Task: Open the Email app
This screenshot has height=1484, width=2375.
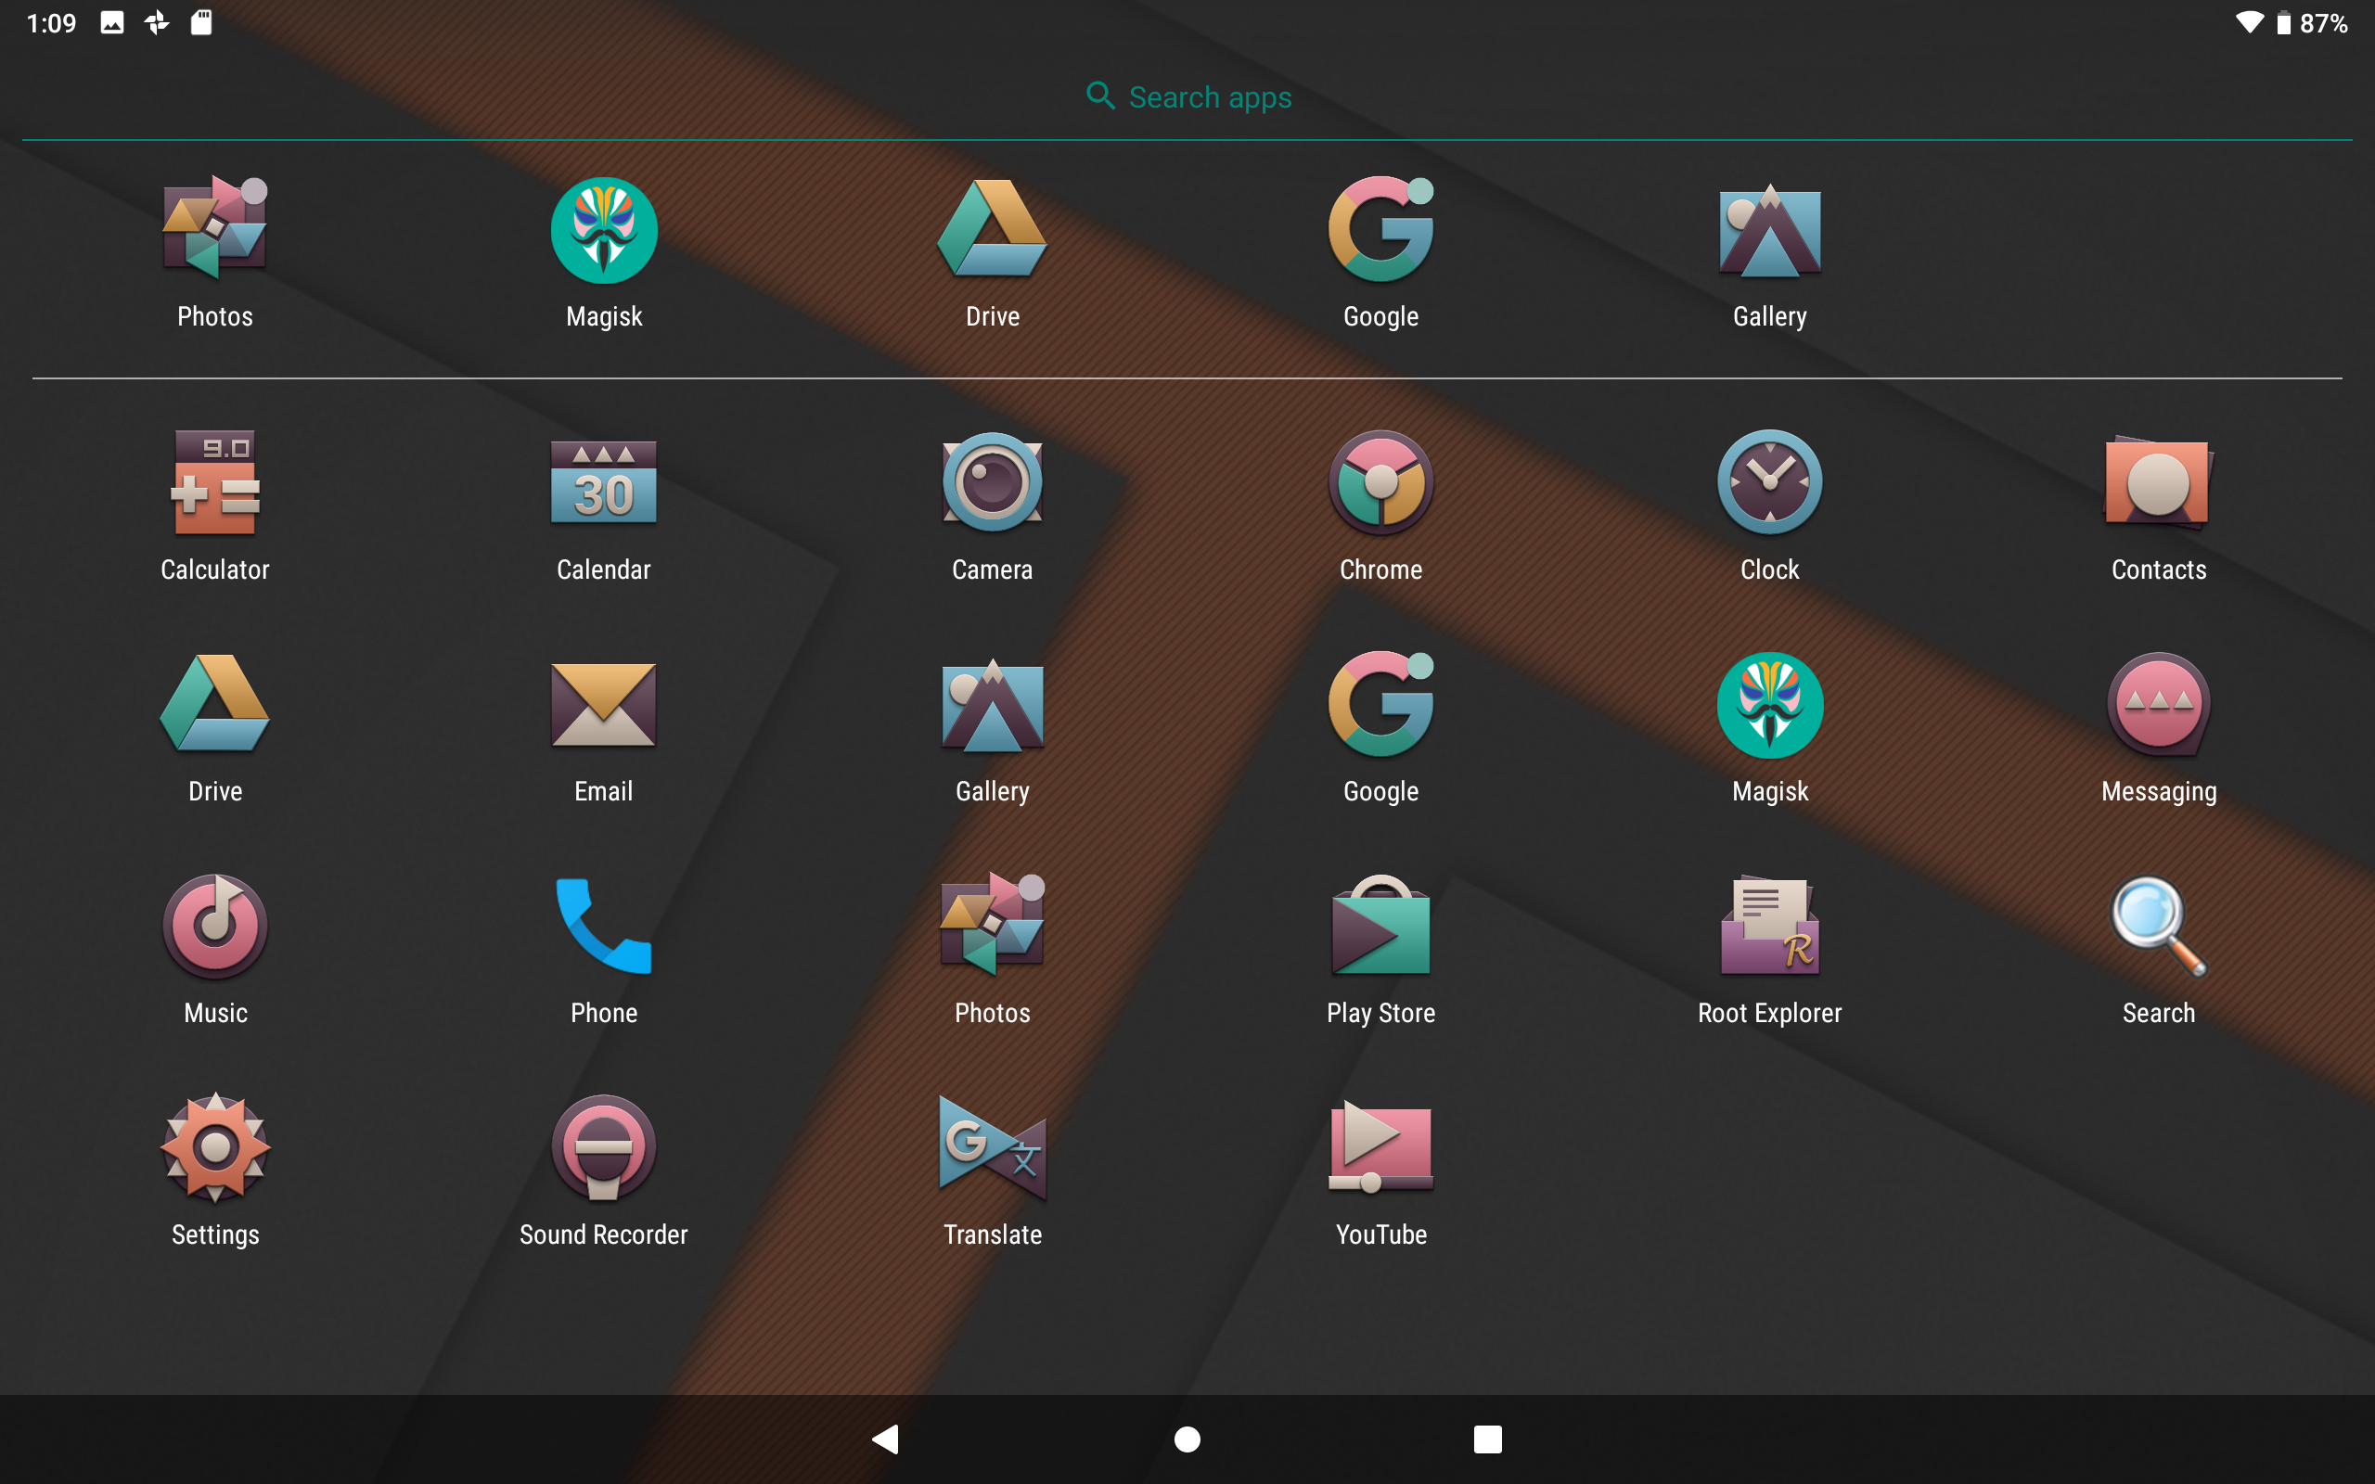Action: (x=604, y=705)
